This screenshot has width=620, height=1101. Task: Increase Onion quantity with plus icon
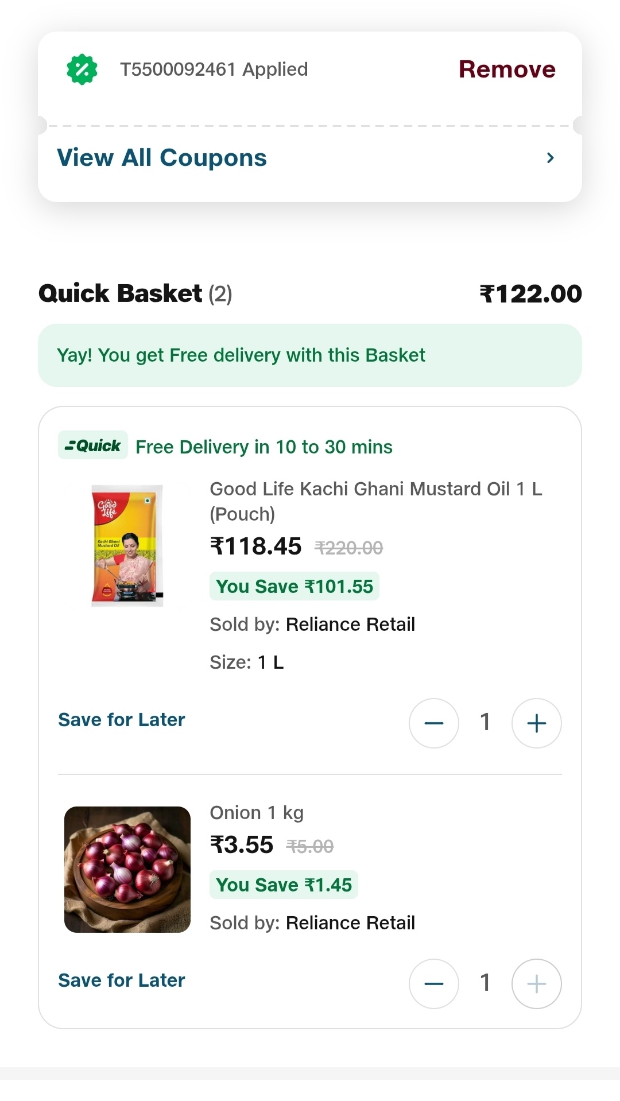536,984
